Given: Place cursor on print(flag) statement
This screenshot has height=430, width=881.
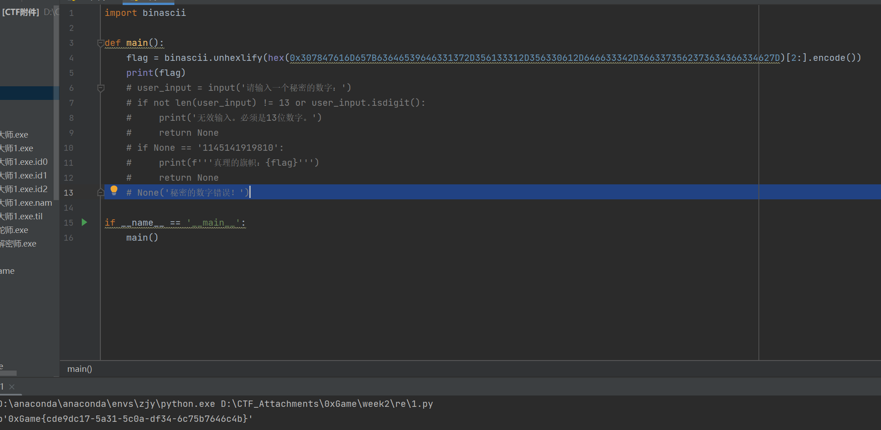Looking at the screenshot, I should tap(156, 73).
